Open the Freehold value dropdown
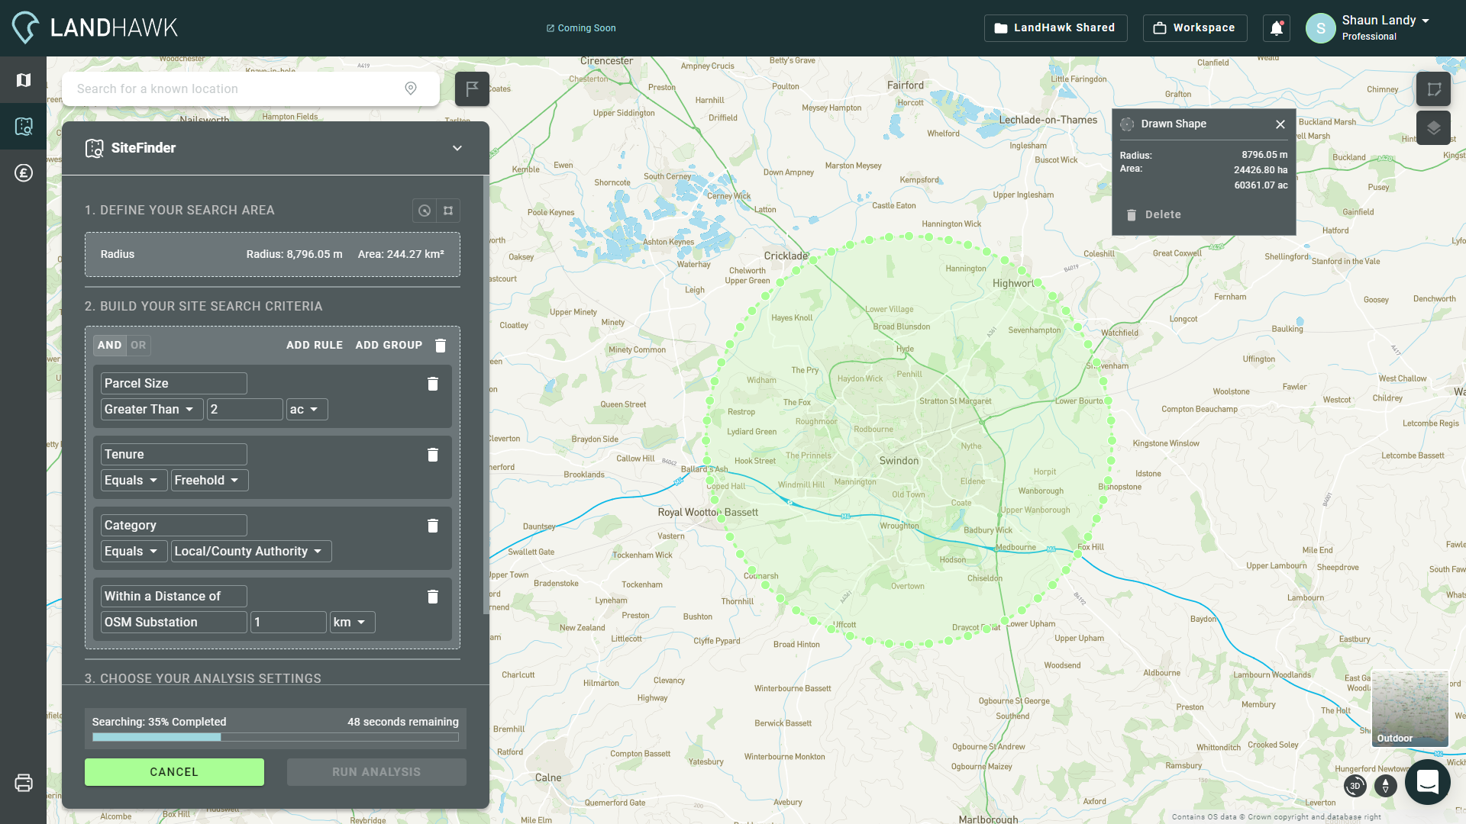The image size is (1466, 824). pyautogui.click(x=209, y=481)
